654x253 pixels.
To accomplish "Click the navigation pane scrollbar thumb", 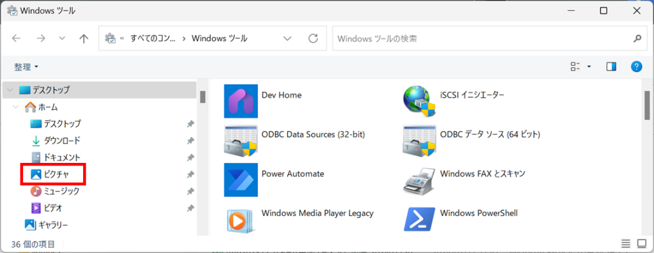I will (202, 96).
